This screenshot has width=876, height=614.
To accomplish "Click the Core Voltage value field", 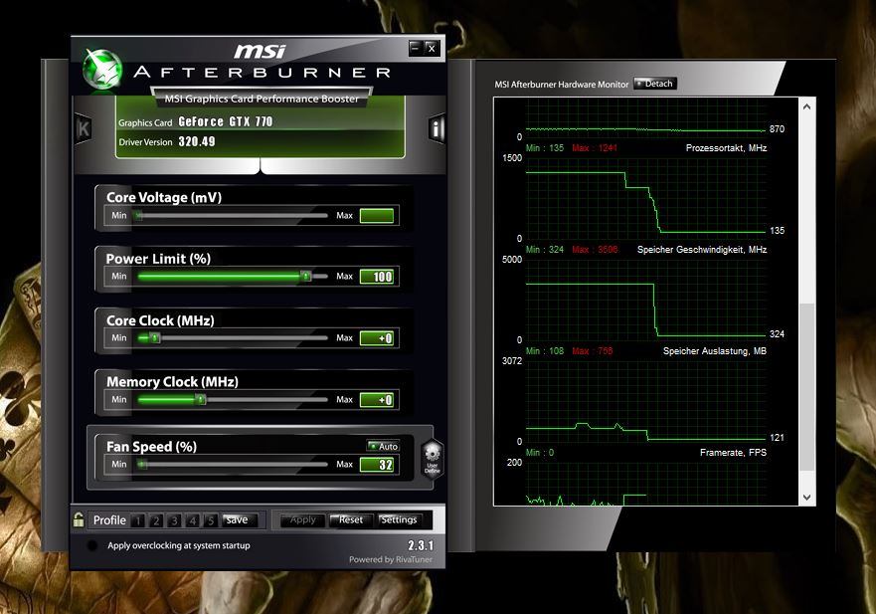I will click(377, 215).
